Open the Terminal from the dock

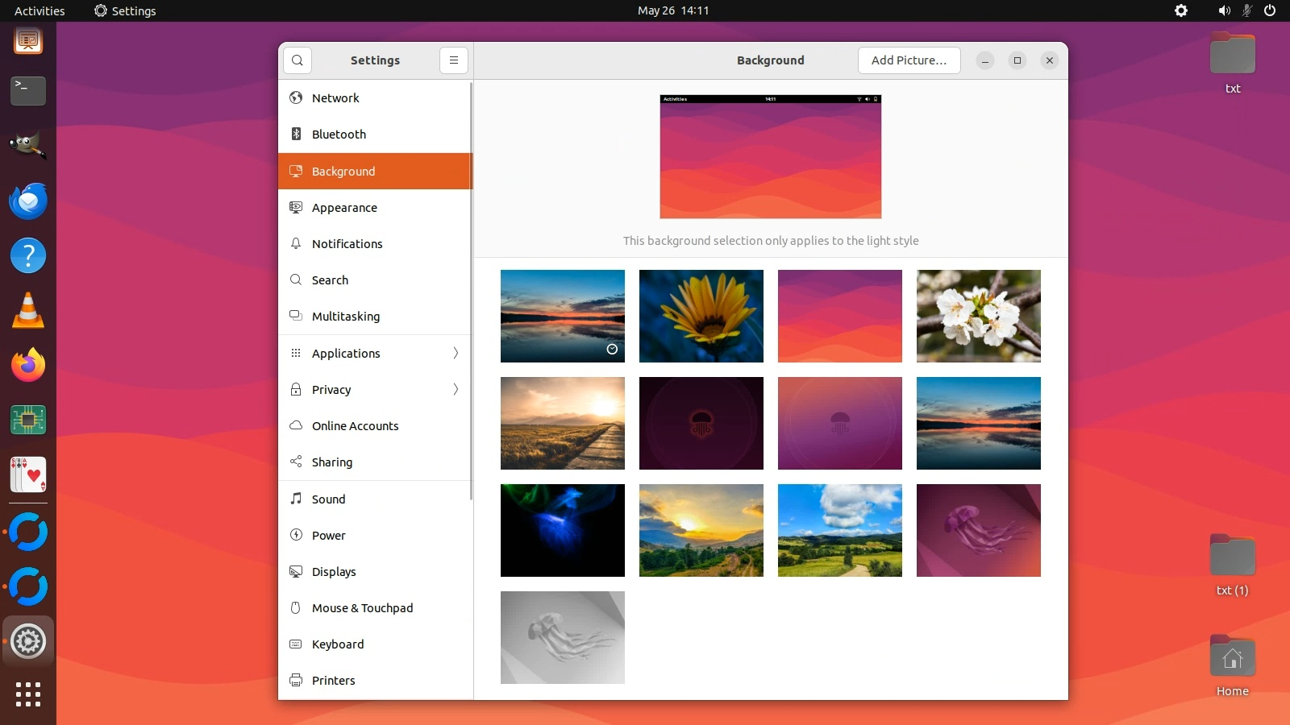(x=28, y=90)
